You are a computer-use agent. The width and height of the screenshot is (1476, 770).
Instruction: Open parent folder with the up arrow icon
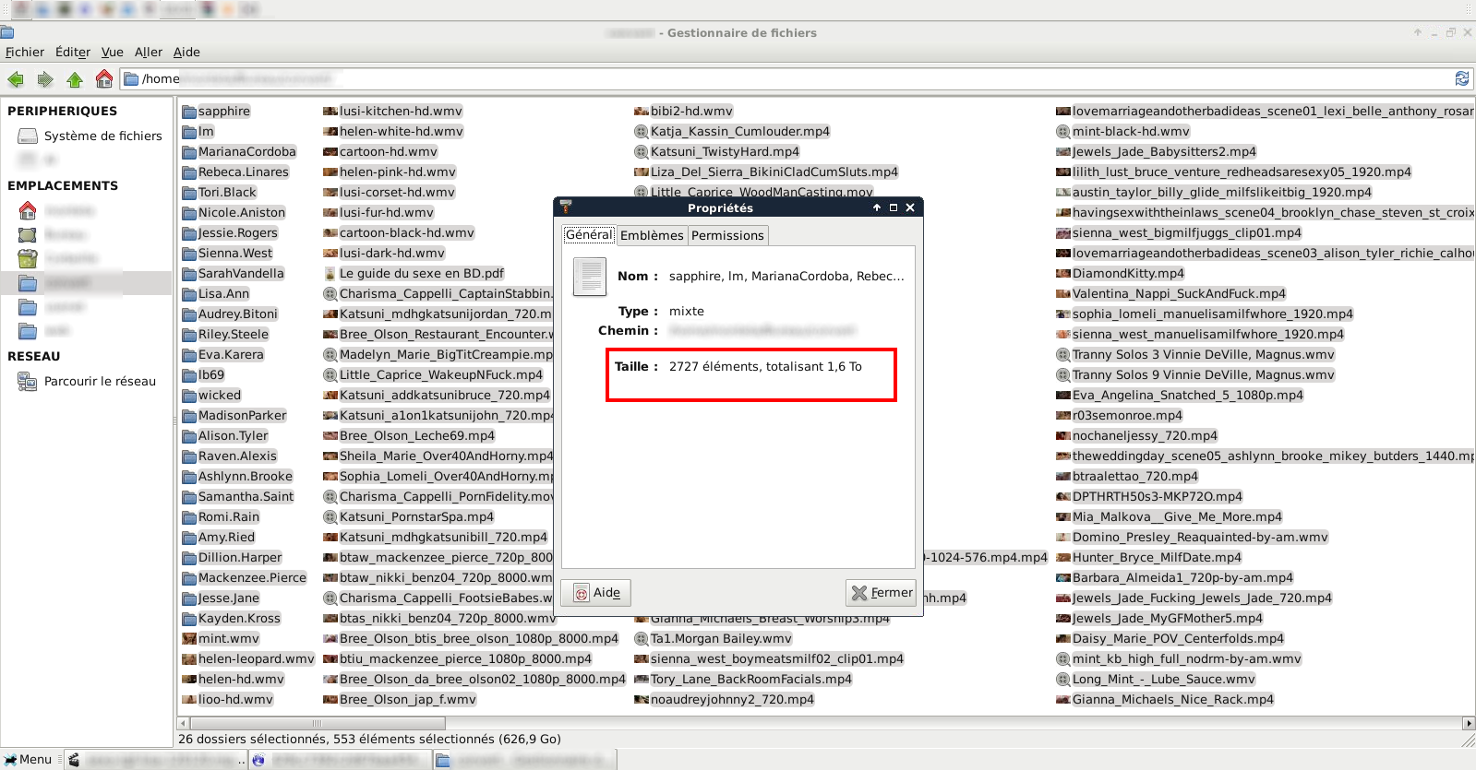tap(75, 79)
